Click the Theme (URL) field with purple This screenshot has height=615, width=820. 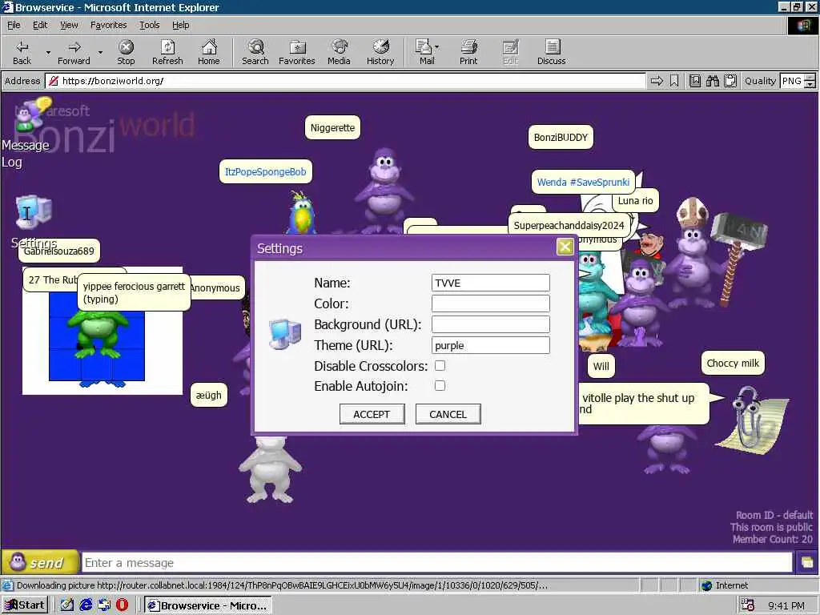point(491,345)
